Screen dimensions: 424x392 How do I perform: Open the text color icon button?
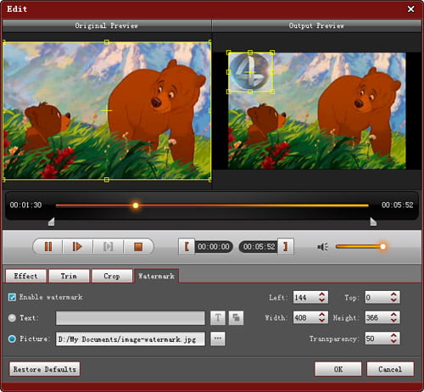click(x=236, y=318)
